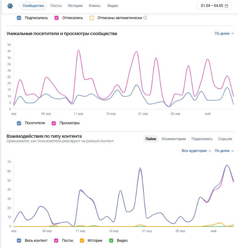Click the likes peak near 21 апр
The width and height of the screenshot is (238, 248).
point(140,168)
